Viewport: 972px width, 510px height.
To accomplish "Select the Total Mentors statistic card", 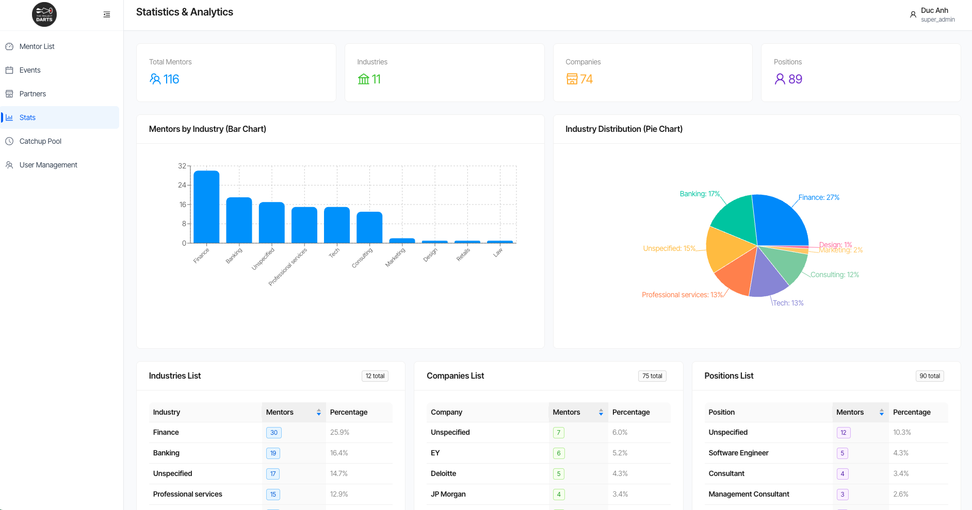I will (x=236, y=73).
